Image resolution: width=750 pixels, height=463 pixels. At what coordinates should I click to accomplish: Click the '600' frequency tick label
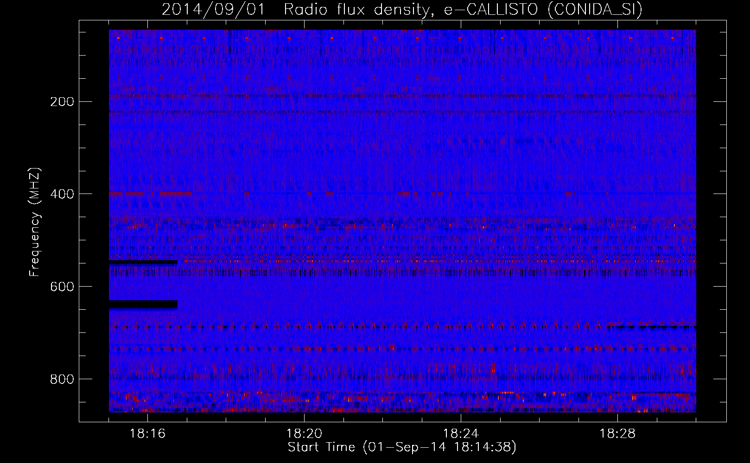62,287
